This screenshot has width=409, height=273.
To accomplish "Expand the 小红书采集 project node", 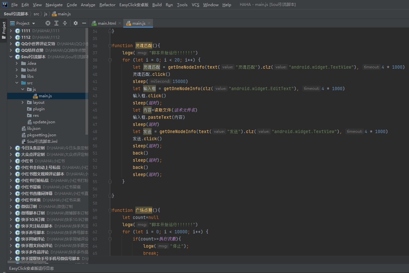I will pos(11,200).
